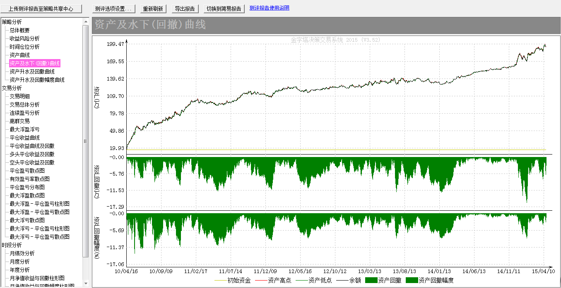View the 平仓盈亏散点图 scatter chart
The height and width of the screenshot is (288, 561).
tap(27, 171)
